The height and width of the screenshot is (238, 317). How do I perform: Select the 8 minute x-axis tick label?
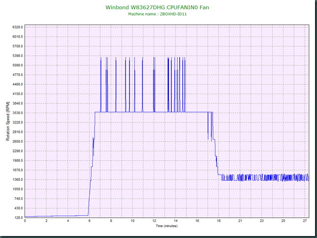[111, 221]
